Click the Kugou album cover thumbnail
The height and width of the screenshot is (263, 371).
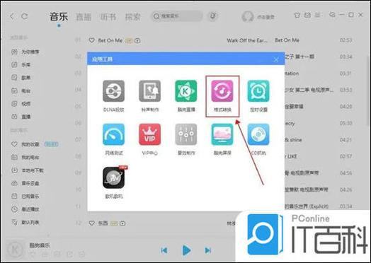point(15,250)
